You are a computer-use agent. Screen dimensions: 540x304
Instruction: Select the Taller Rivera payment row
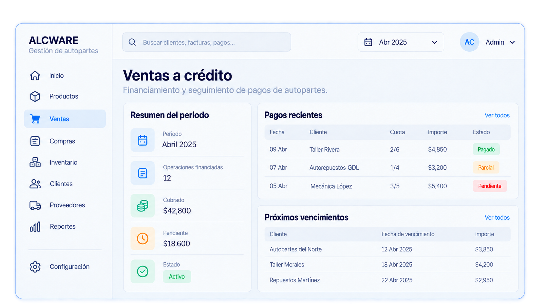click(387, 149)
